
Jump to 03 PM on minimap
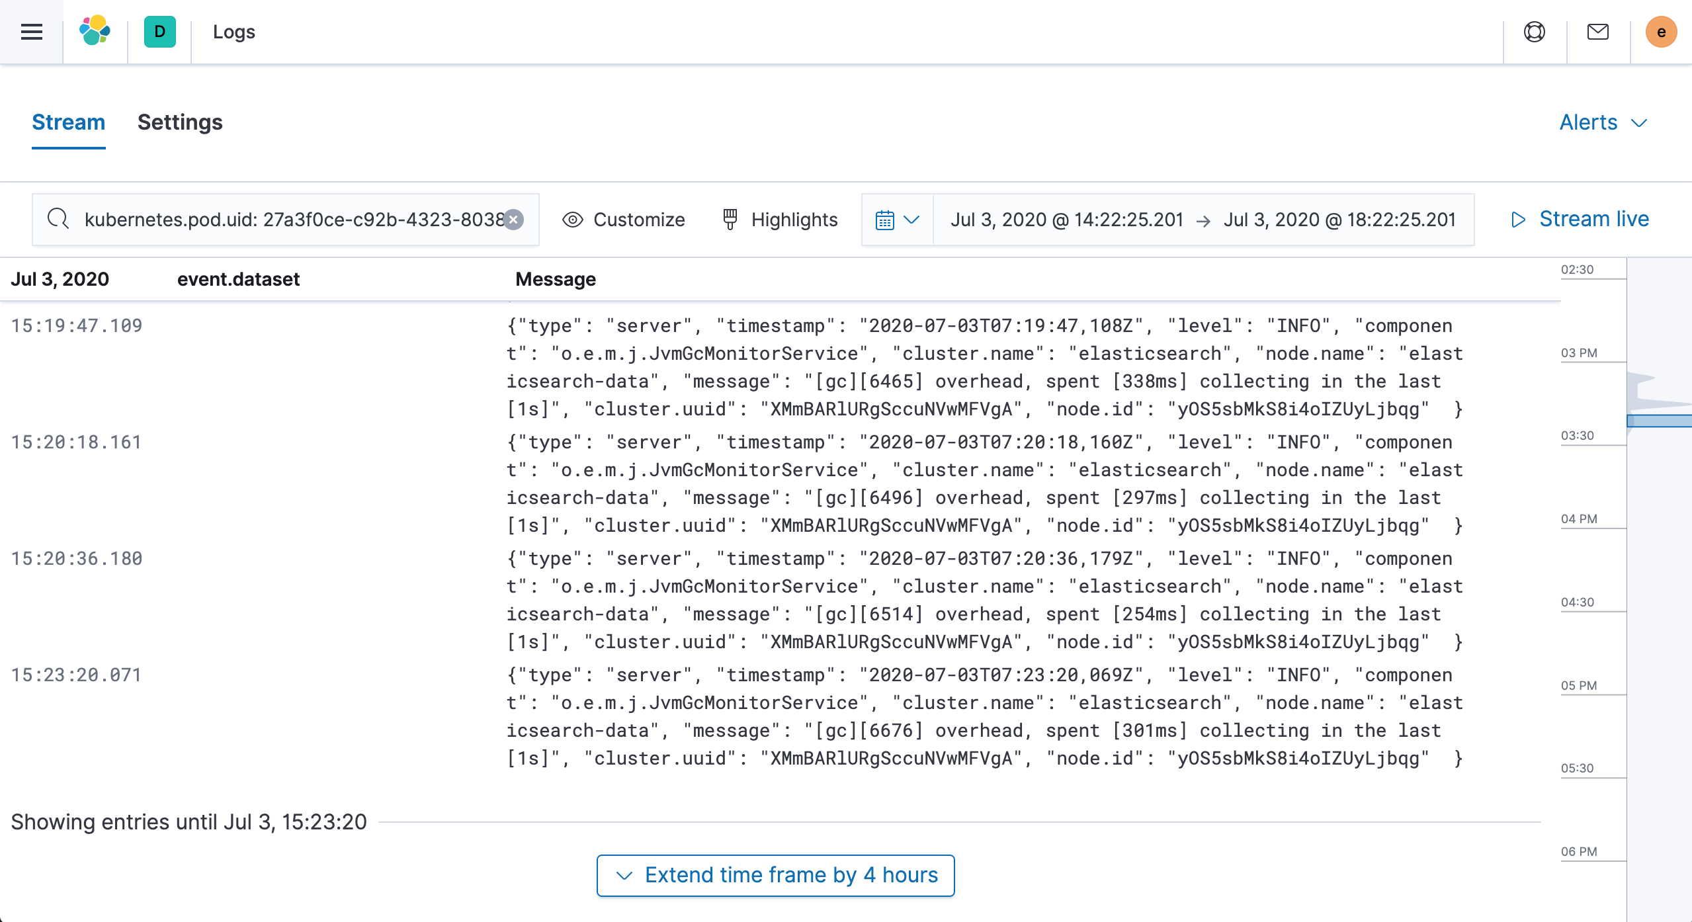coord(1579,353)
